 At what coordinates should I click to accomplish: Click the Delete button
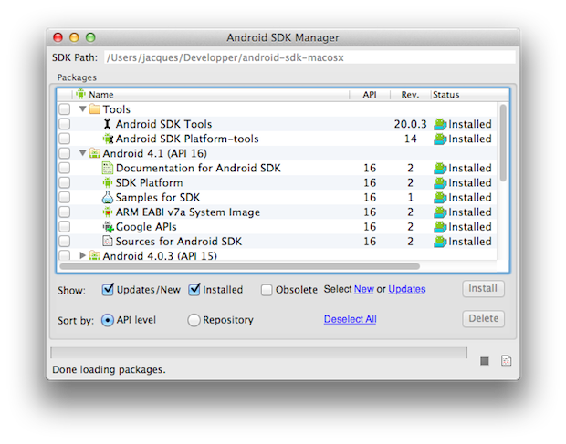point(483,319)
